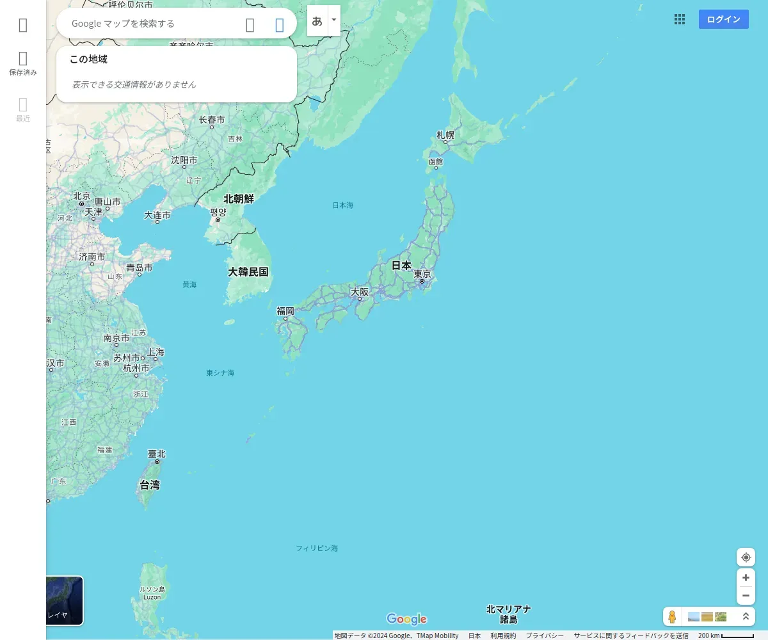Select the 沈阳市 city label
Viewport: 768px width, 640px height.
point(184,161)
